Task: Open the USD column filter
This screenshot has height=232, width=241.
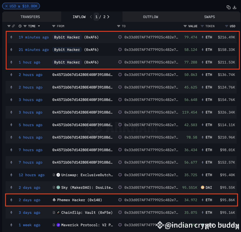Action: (226, 26)
